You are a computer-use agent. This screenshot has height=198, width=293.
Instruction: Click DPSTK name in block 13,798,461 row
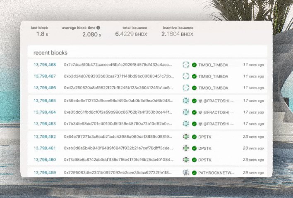(x=205, y=148)
